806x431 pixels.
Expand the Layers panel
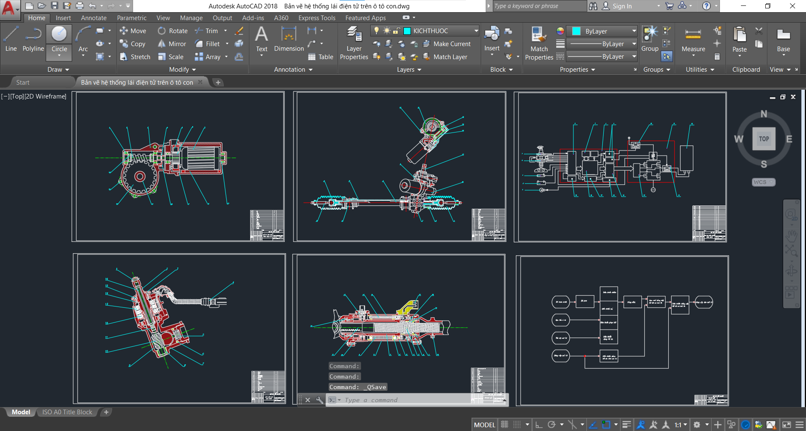coord(409,69)
